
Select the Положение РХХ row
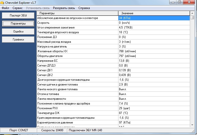(x=78, y=108)
